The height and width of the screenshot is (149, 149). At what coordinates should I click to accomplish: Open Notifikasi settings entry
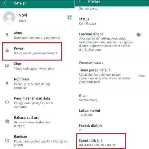(x=37, y=83)
